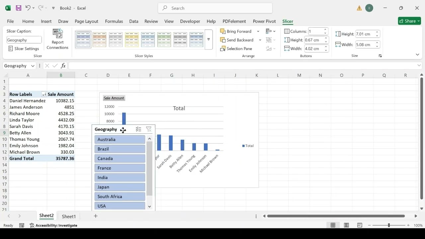Click the slicer Size Height field

tap(365, 34)
